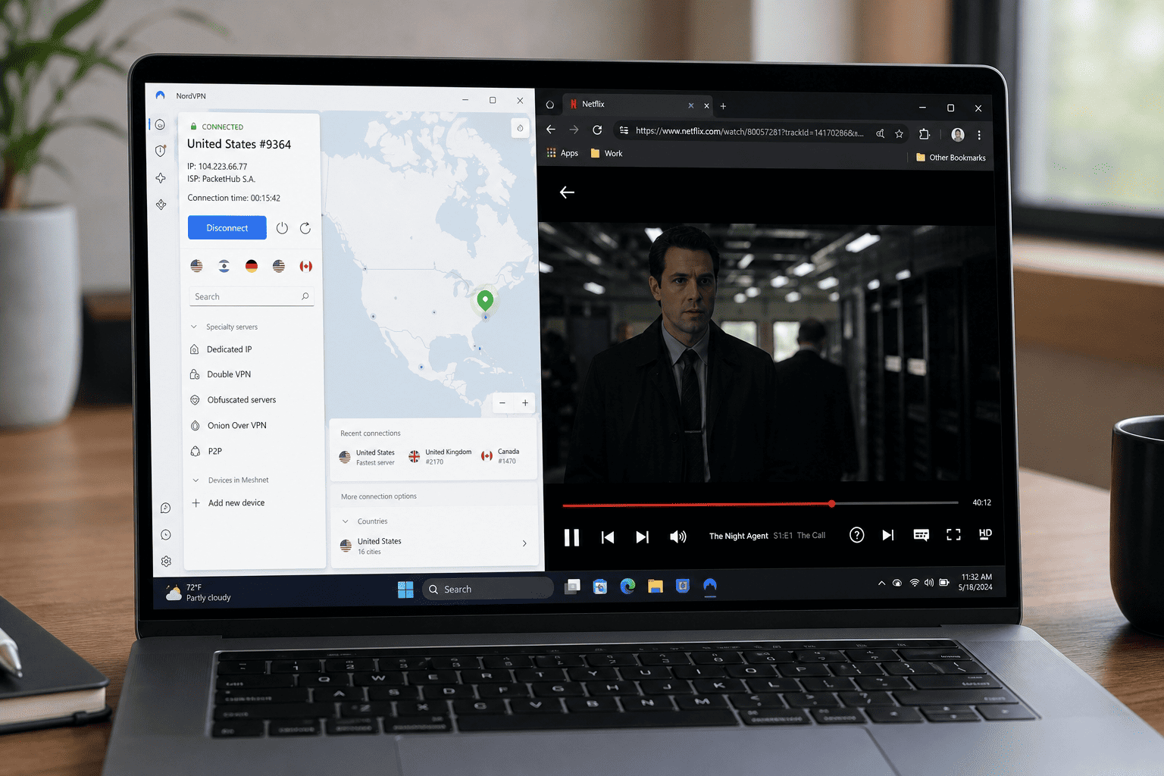Open the Work bookmarks folder
The height and width of the screenshot is (776, 1164).
coord(606,153)
